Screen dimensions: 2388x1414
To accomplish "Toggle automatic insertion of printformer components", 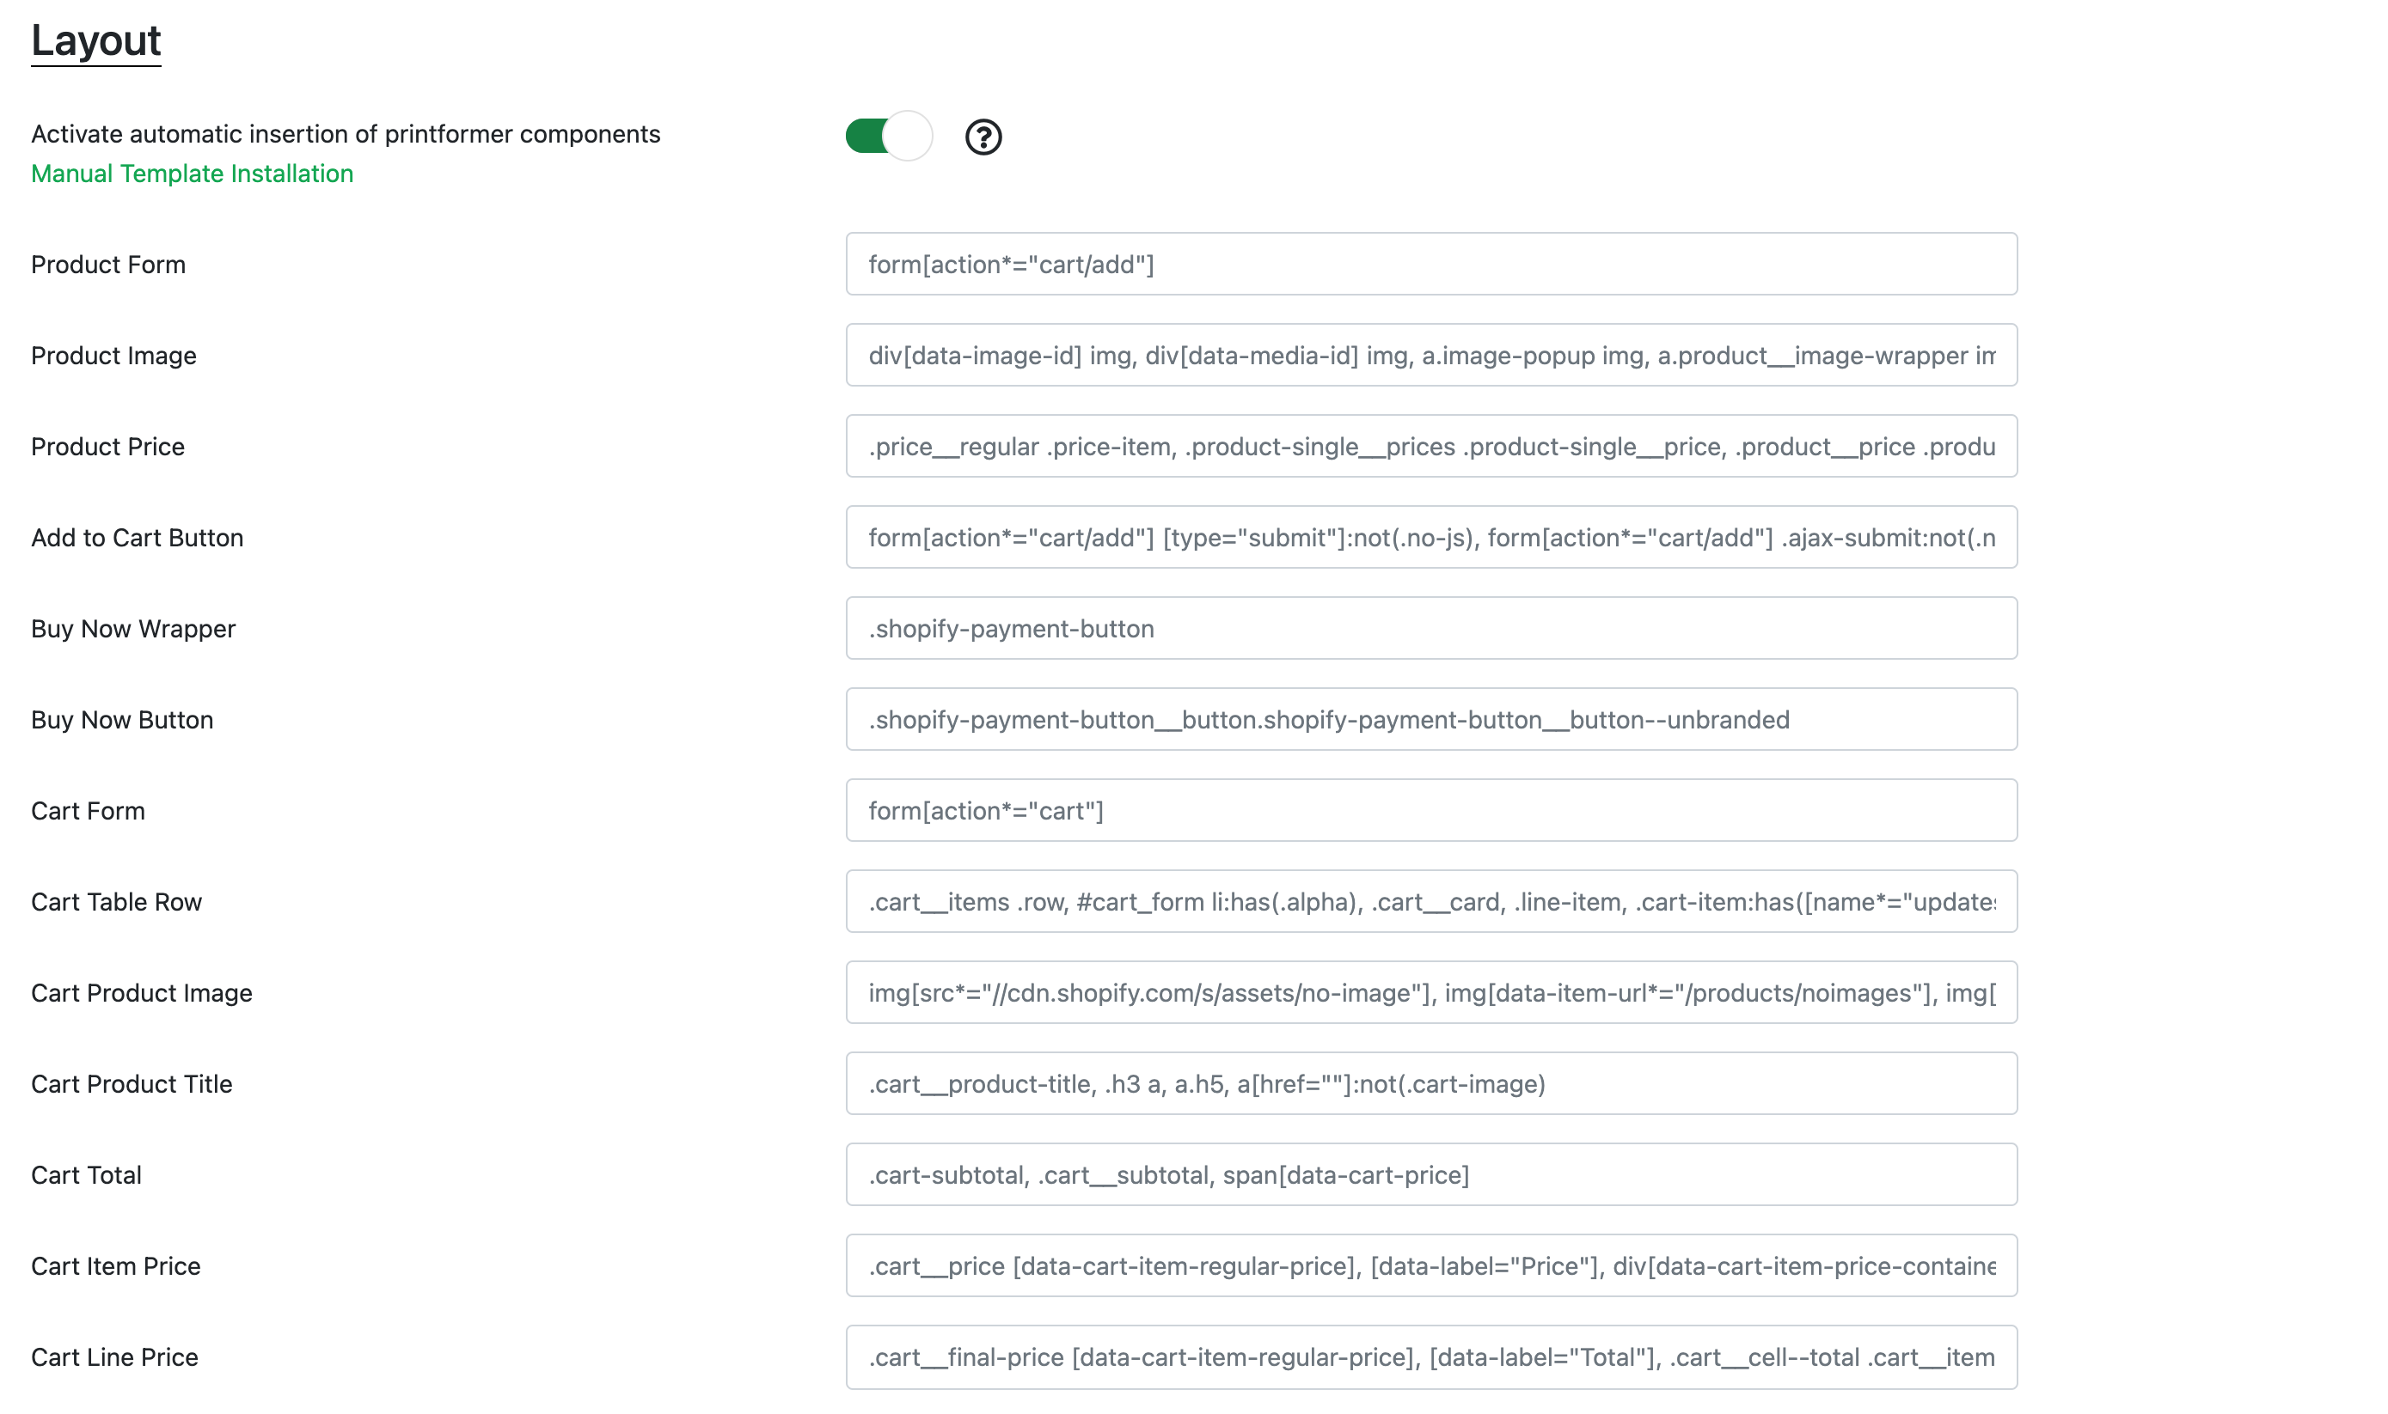I will [x=887, y=137].
